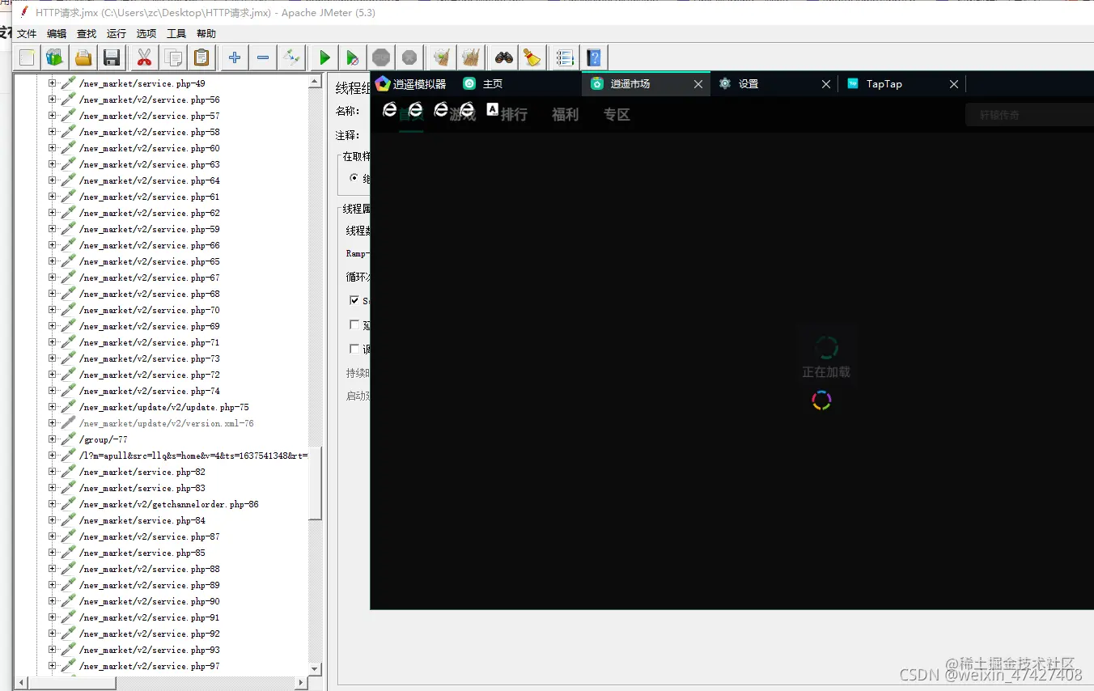Start the test with green play icon

pyautogui.click(x=324, y=57)
